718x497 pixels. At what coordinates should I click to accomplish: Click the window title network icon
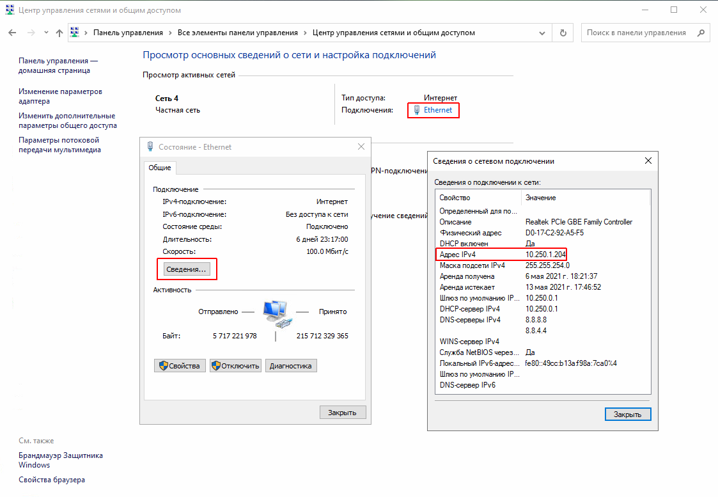click(10, 10)
